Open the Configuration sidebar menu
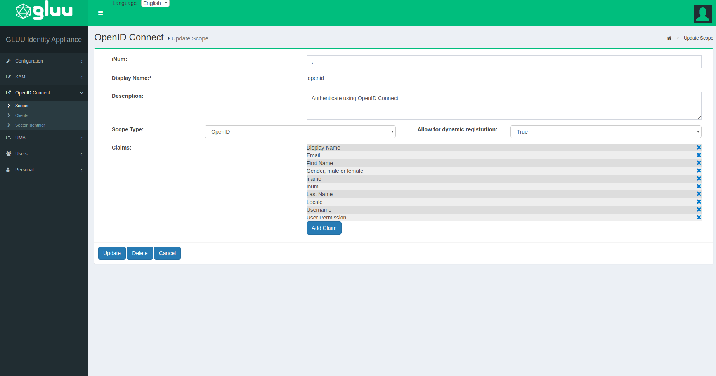The width and height of the screenshot is (716, 376). coord(44,61)
